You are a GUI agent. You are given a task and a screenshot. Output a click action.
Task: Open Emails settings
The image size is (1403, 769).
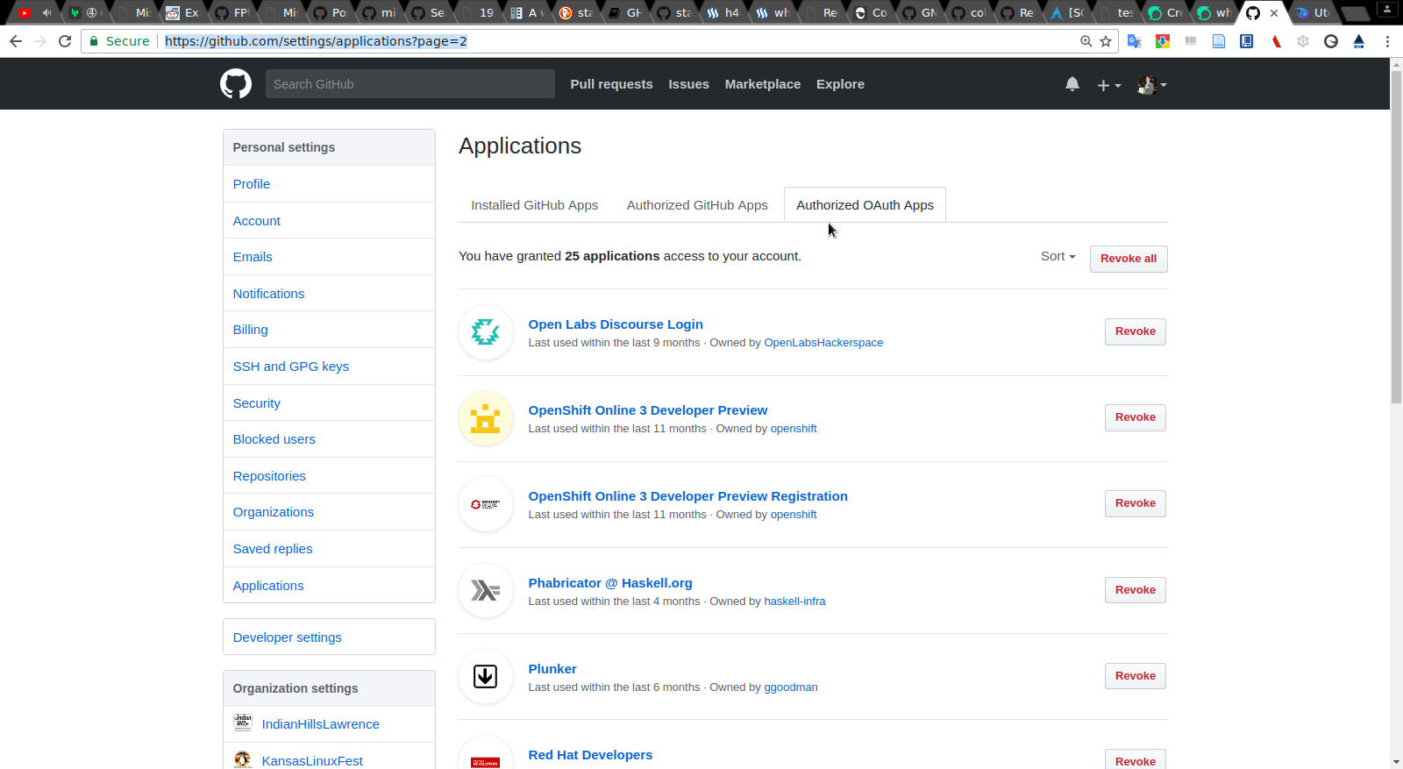[x=329, y=257]
